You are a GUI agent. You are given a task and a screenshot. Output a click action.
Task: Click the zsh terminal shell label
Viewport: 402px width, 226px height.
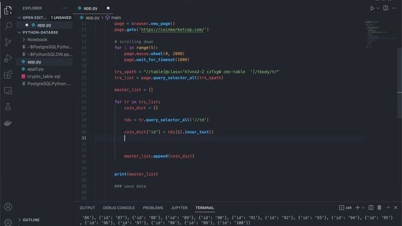click(345, 208)
